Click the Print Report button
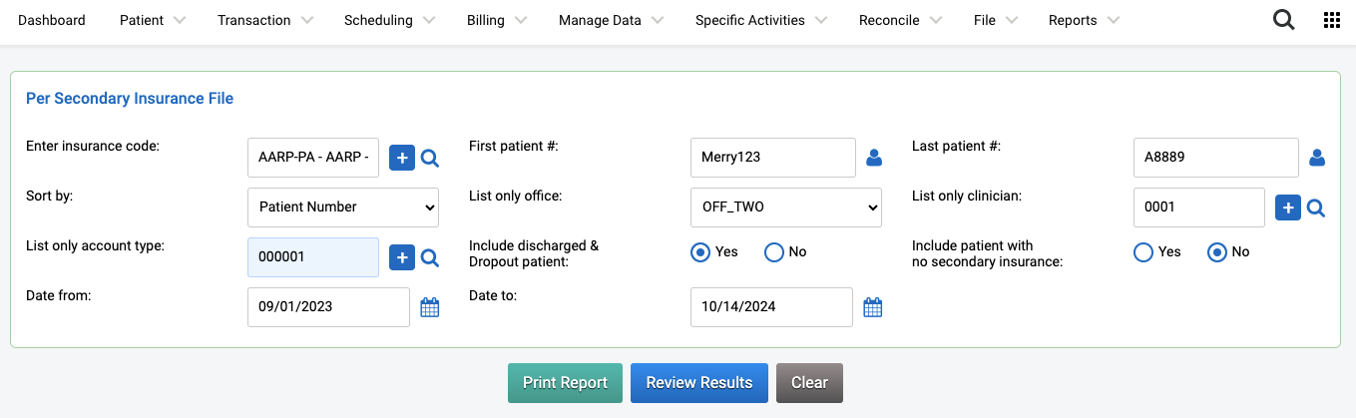This screenshot has width=1356, height=418. point(565,383)
